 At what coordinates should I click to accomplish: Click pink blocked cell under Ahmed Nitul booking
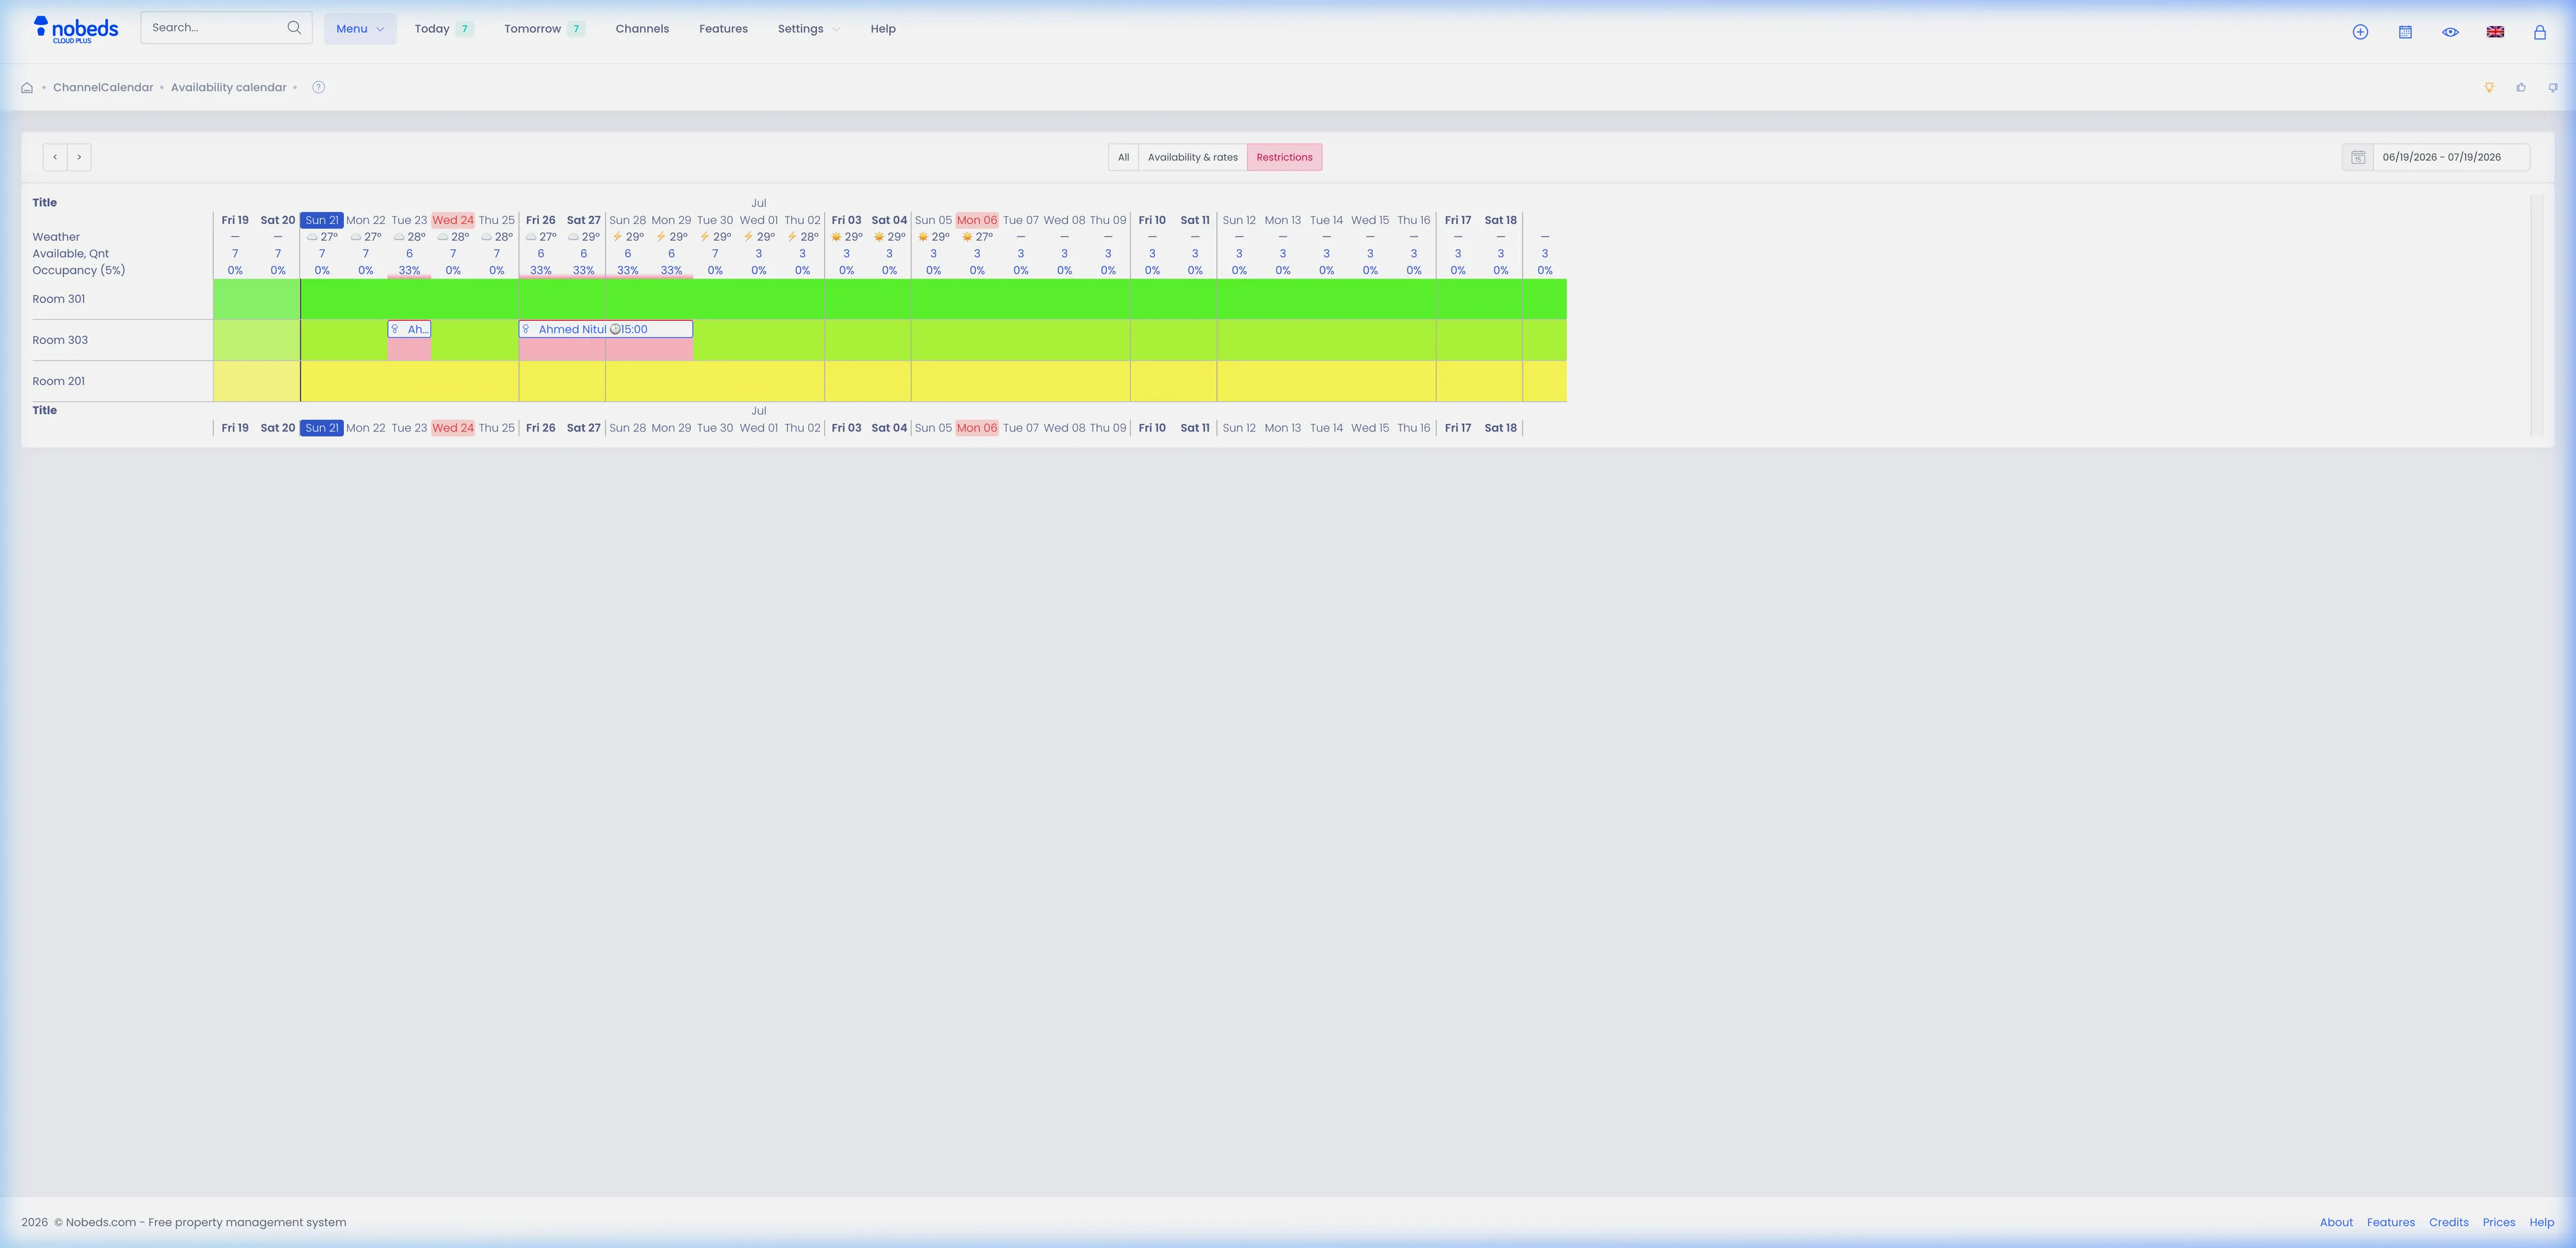point(605,349)
